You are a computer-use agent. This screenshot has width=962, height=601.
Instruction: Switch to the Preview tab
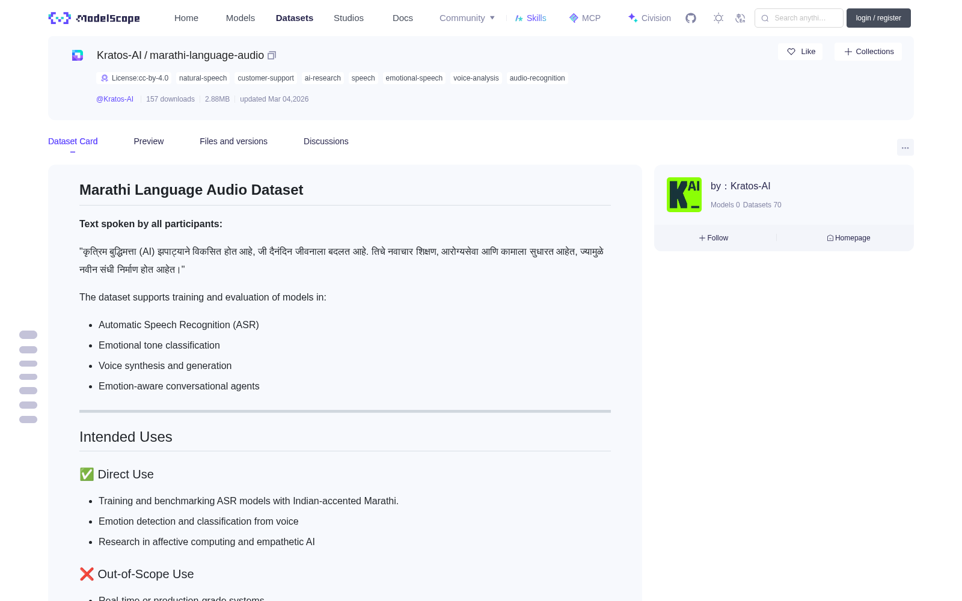pos(149,141)
